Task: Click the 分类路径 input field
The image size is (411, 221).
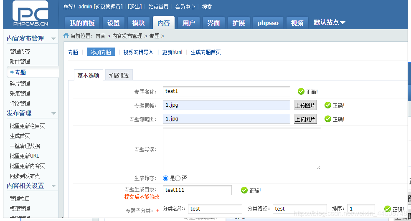Action: click(299, 209)
